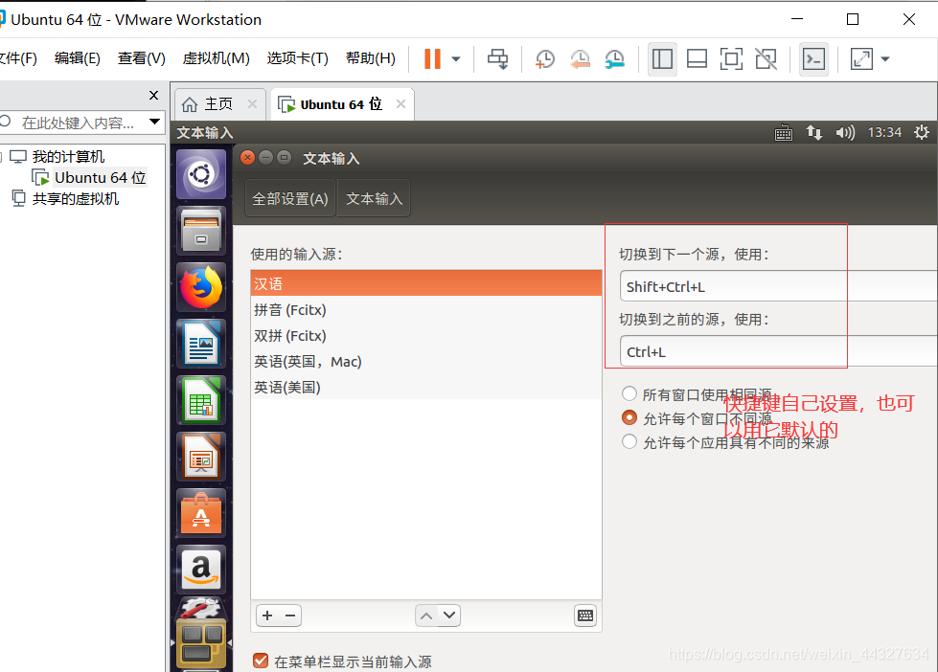Open the 编辑(E) menu

point(78,58)
